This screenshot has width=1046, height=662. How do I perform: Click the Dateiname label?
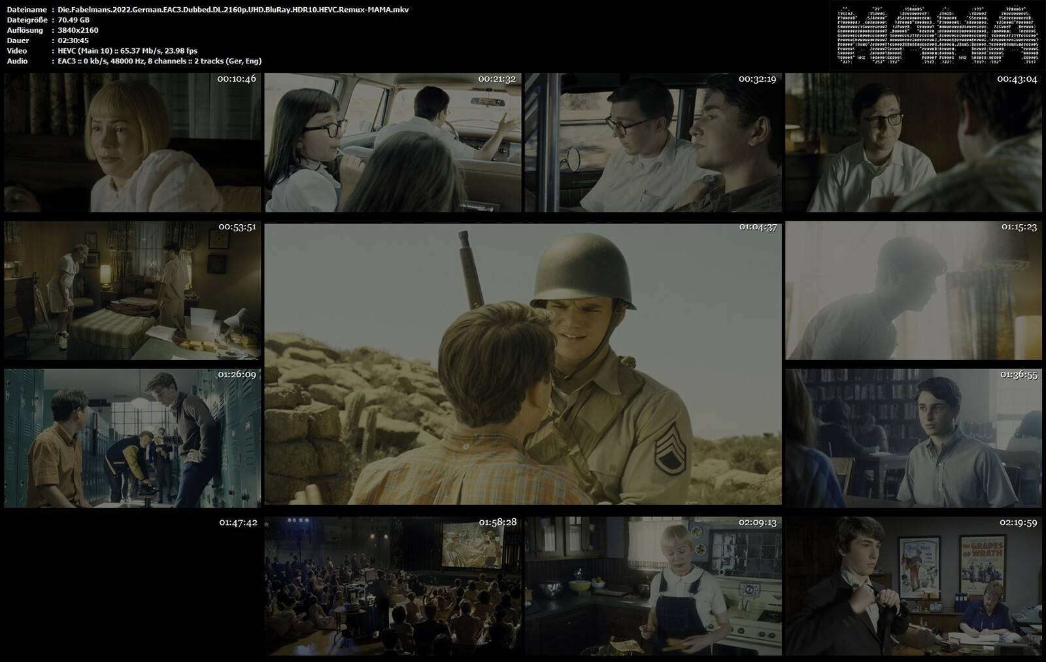tap(27, 10)
